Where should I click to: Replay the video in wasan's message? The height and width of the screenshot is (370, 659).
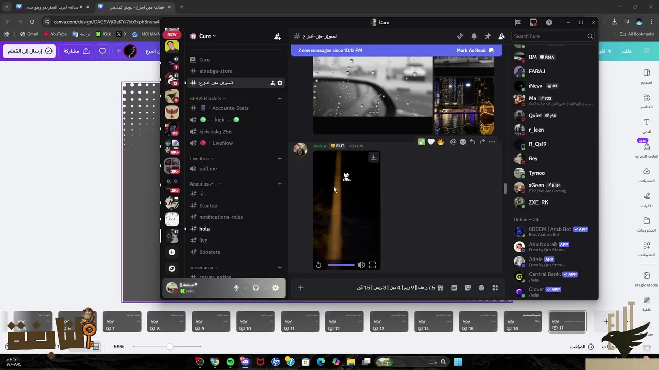coord(319,265)
